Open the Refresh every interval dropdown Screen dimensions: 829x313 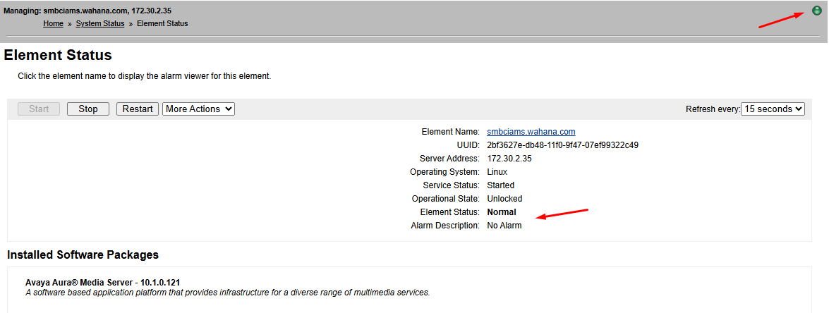[773, 109]
